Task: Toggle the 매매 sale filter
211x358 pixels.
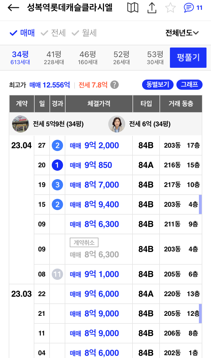Action: tap(22, 33)
